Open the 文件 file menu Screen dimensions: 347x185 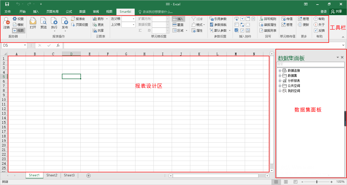coord(8,12)
